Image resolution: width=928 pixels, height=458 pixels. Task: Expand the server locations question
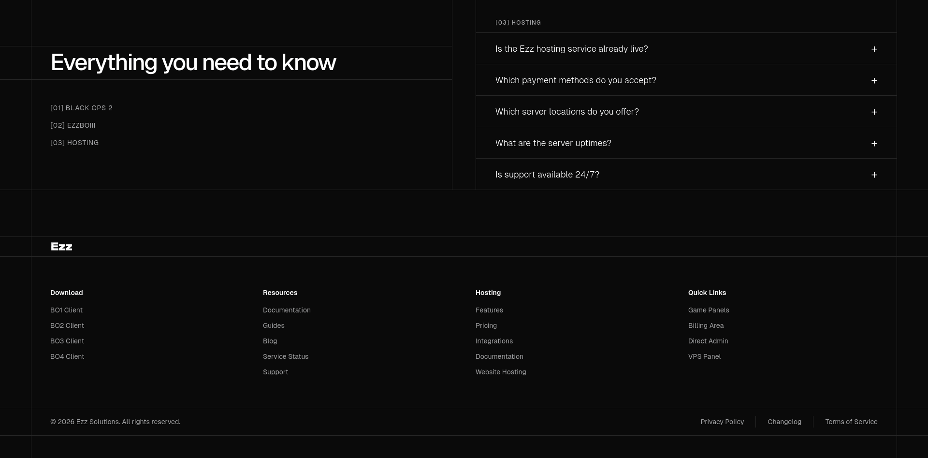pos(567,112)
